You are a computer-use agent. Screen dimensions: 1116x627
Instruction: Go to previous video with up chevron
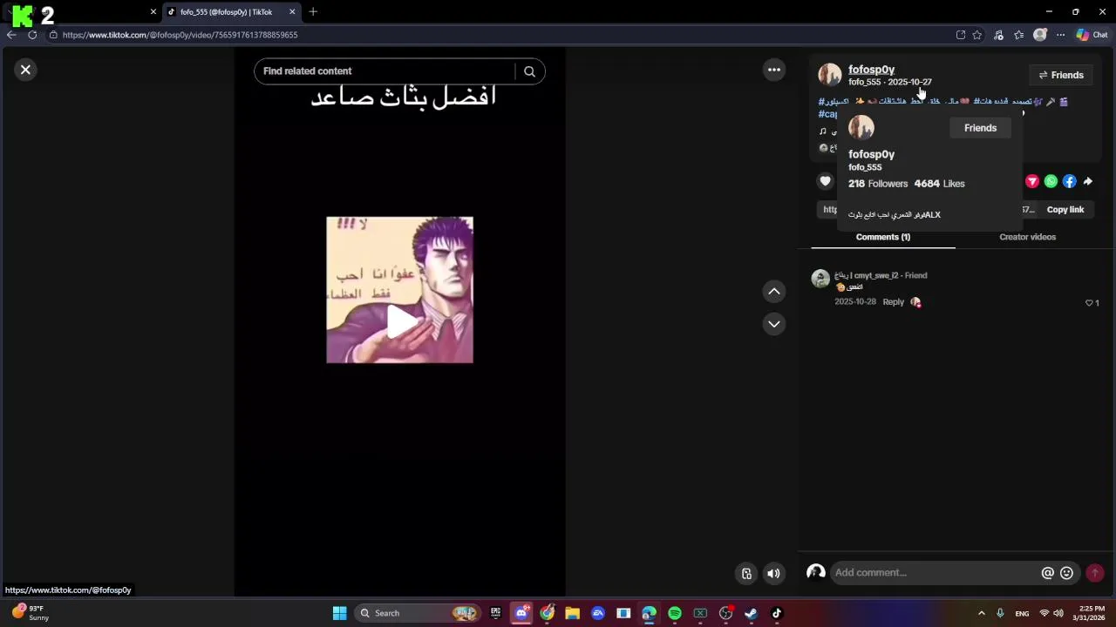pos(774,292)
